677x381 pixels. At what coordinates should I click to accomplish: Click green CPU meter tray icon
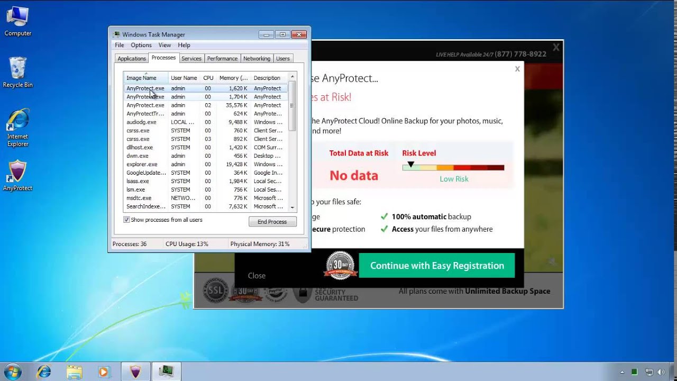click(x=635, y=372)
